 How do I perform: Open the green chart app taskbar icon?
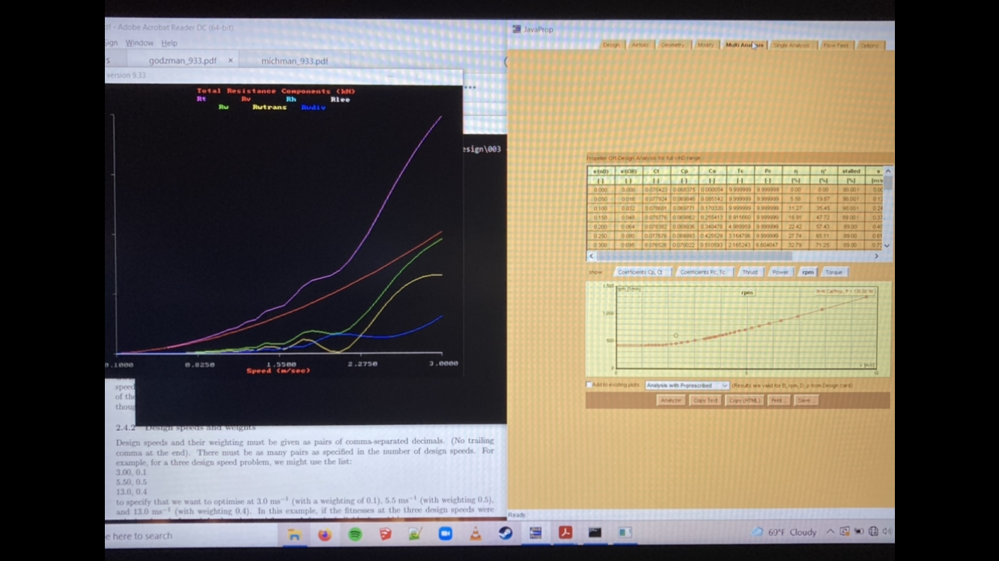point(416,534)
